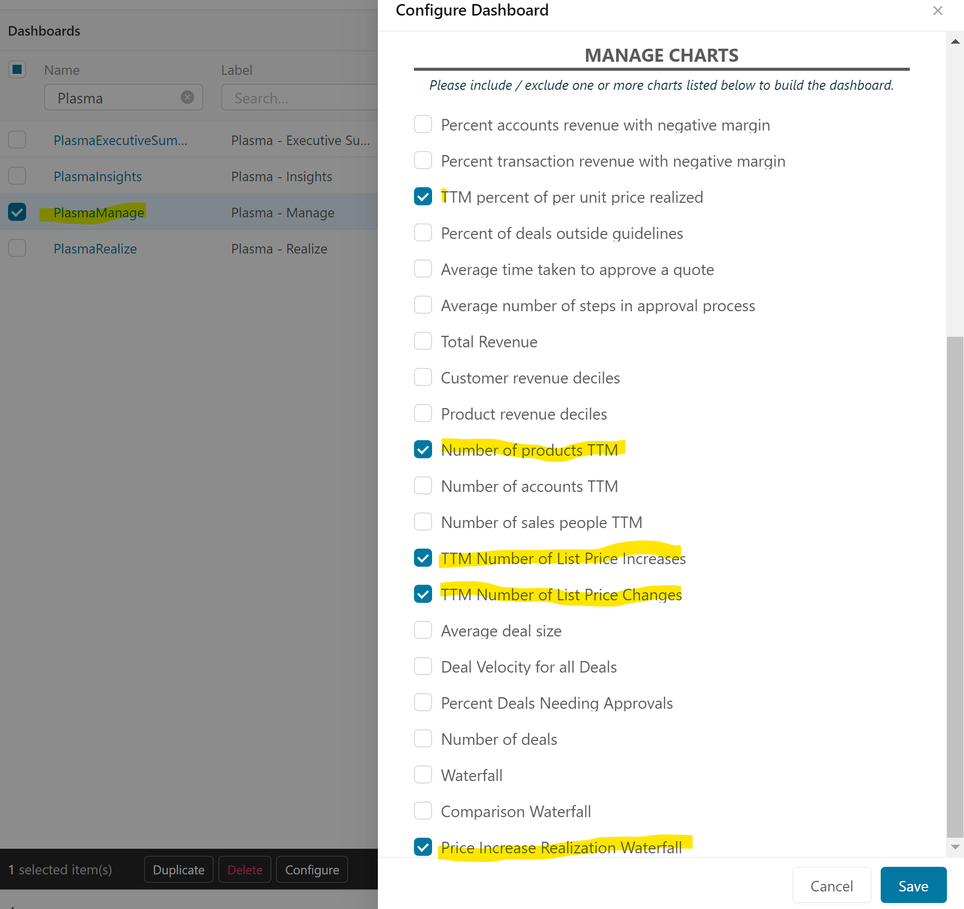Duplicate the selected dashboard
The width and height of the screenshot is (964, 909).
click(178, 870)
